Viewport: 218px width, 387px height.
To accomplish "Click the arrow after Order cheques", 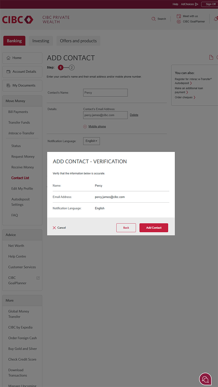I will tap(194, 97).
